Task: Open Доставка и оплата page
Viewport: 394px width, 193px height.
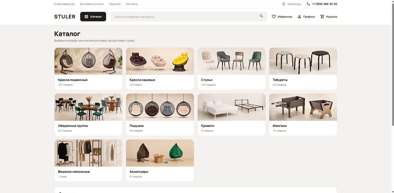Action: pos(92,4)
